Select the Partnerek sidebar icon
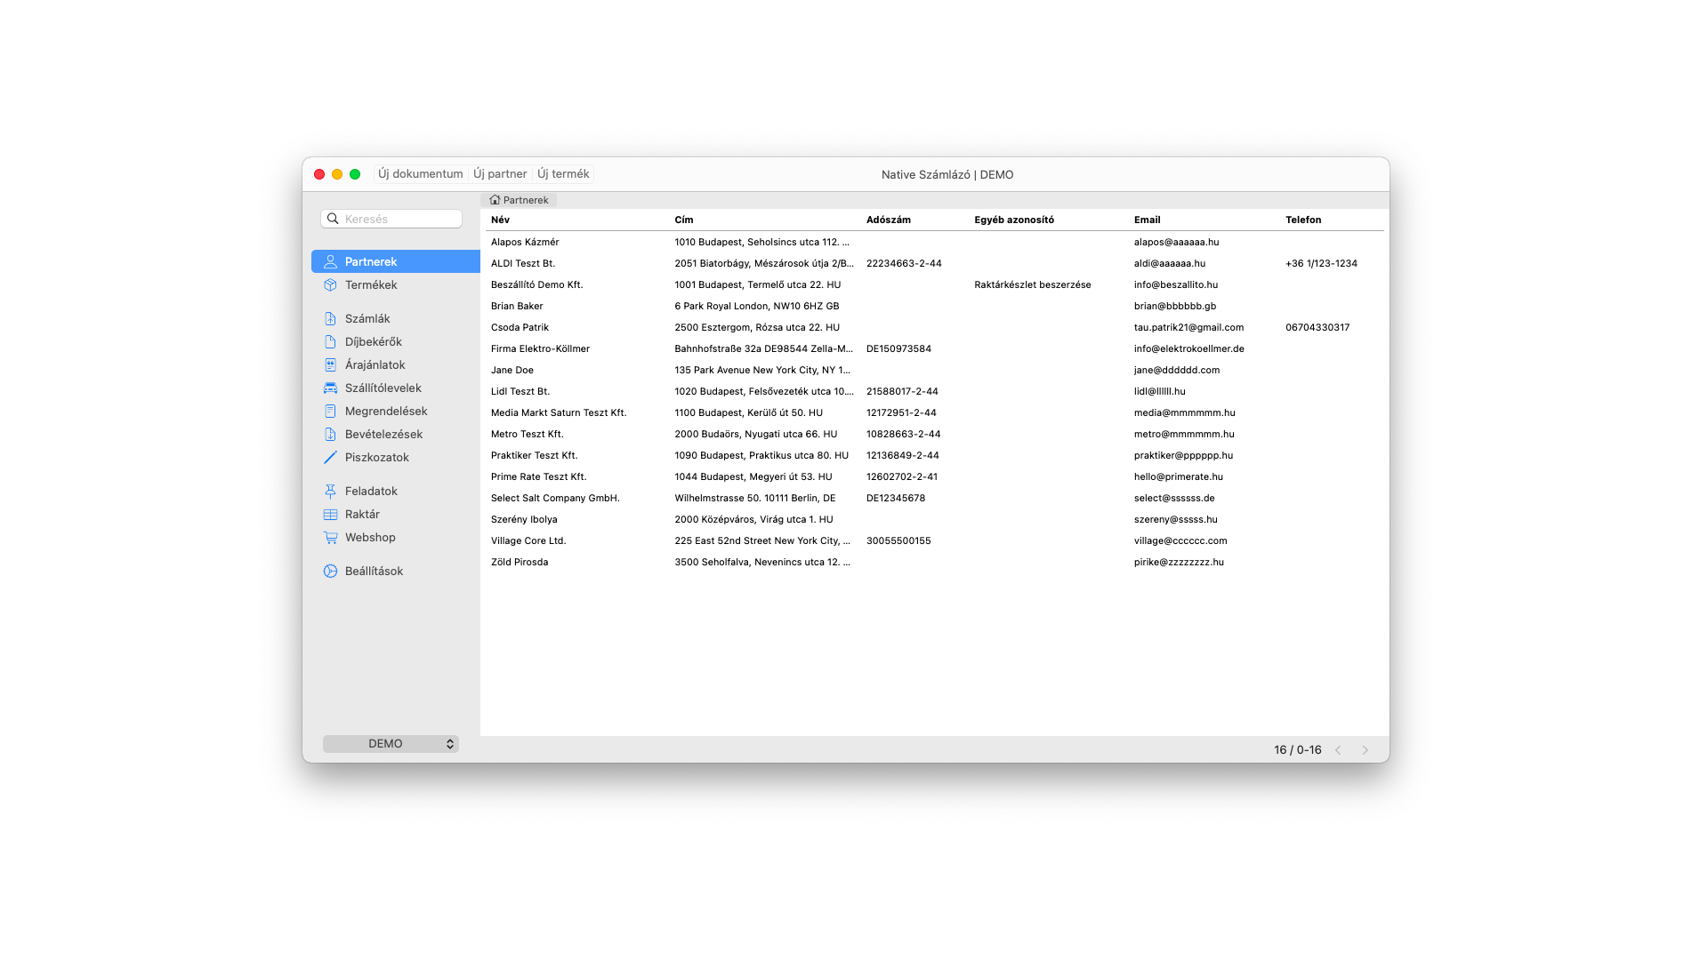 (x=330, y=261)
